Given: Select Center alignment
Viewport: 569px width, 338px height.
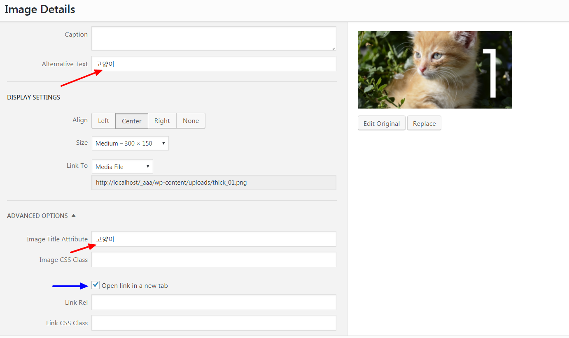Looking at the screenshot, I should 132,121.
